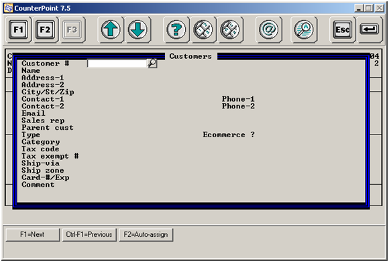Click the Tax exempt # label

coord(50,156)
